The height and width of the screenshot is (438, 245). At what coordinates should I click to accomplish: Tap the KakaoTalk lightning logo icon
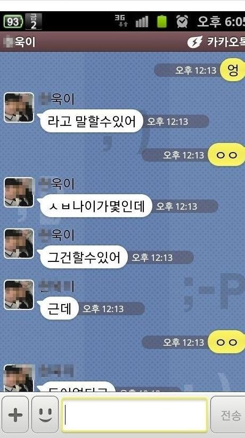click(195, 42)
